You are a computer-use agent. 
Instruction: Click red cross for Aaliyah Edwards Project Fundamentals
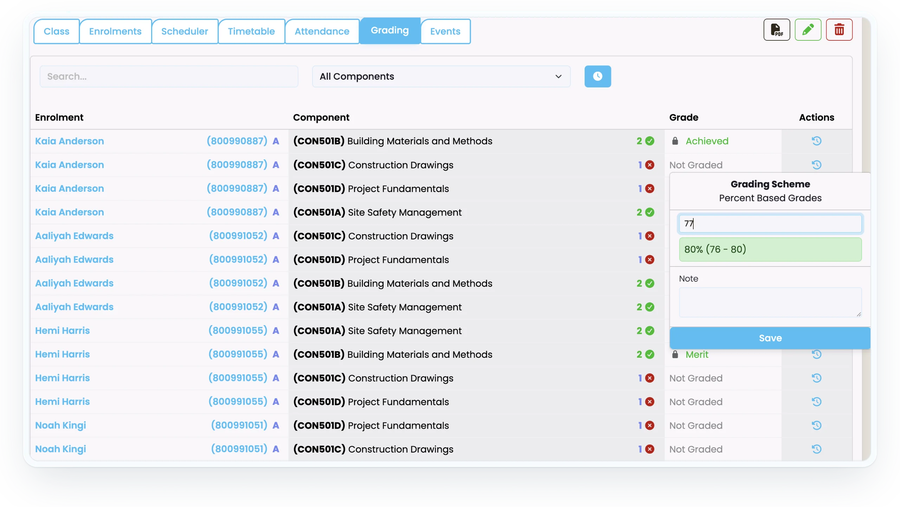coord(650,259)
